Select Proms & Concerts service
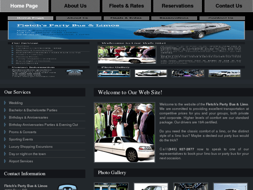 pos(23,132)
